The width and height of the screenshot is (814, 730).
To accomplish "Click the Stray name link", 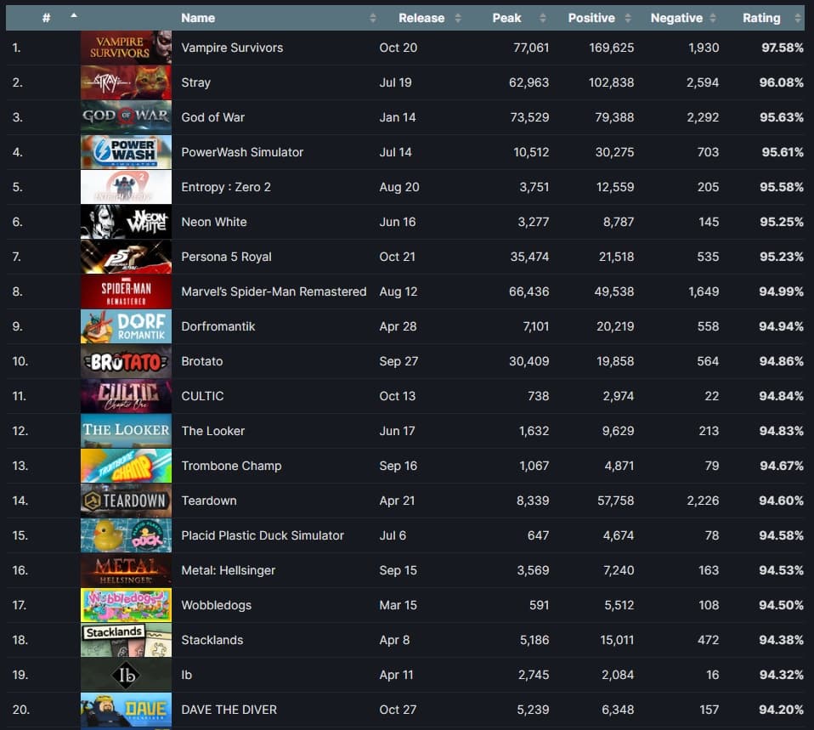I will click(195, 82).
